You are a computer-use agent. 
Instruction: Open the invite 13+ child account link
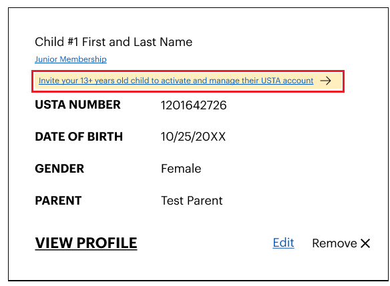pos(176,81)
